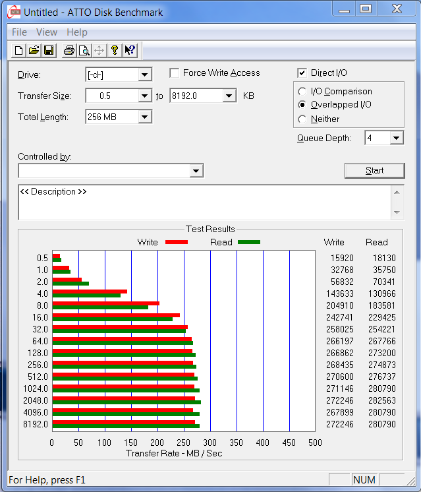Open the Total Length dropdown
The height and width of the screenshot is (492, 421).
click(x=145, y=117)
